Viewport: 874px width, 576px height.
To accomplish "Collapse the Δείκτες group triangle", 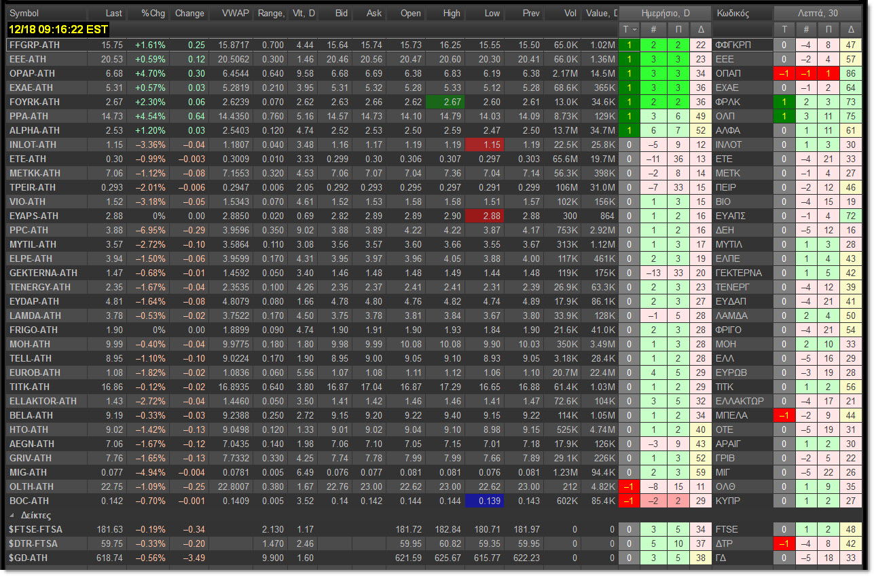I will pos(12,516).
